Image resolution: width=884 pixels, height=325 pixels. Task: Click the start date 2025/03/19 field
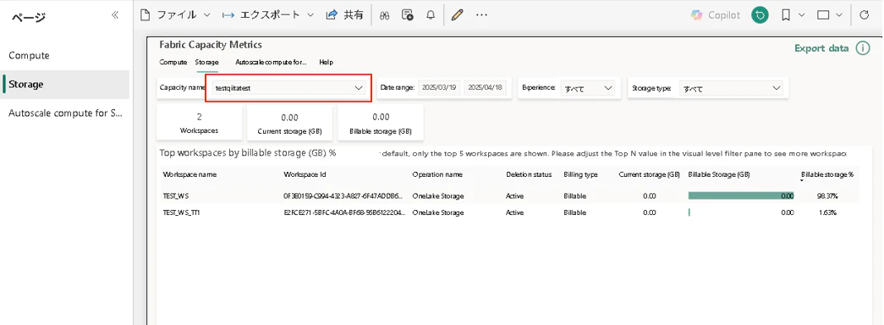tap(439, 87)
